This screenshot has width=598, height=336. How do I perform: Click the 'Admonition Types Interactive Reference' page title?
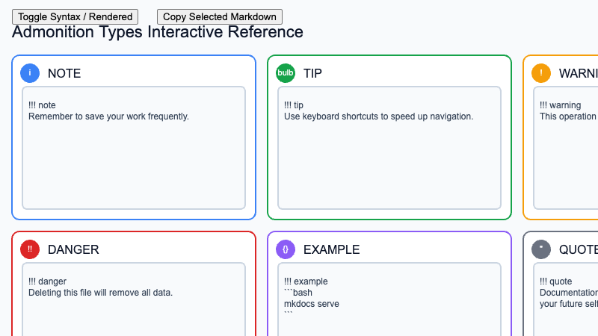click(158, 32)
